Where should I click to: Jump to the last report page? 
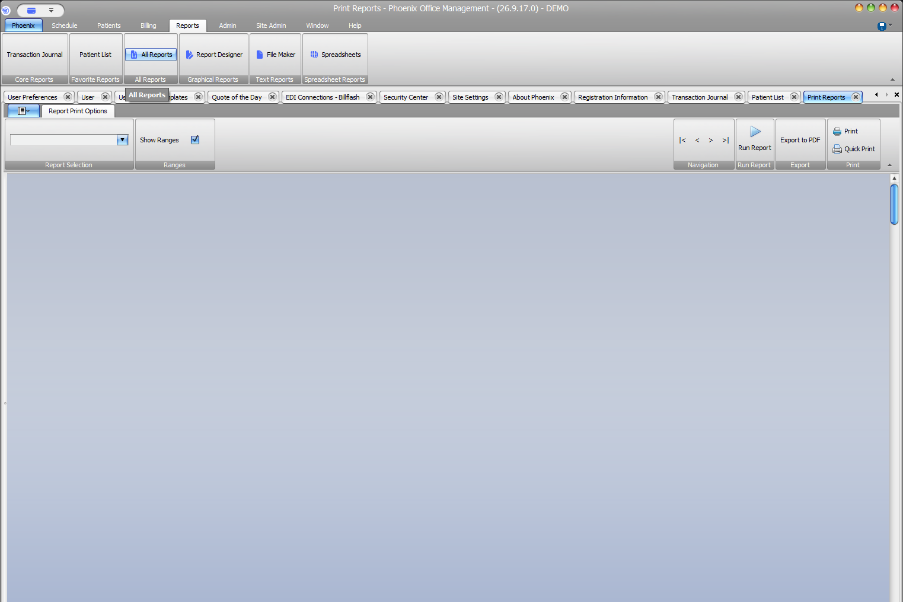click(725, 141)
